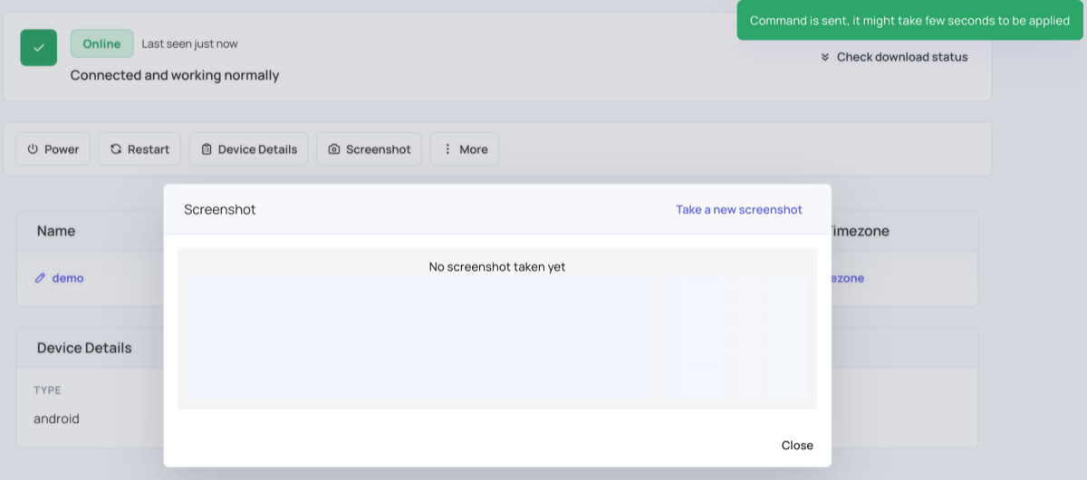Open the demo device name link
The image size is (1087, 480).
(x=68, y=278)
